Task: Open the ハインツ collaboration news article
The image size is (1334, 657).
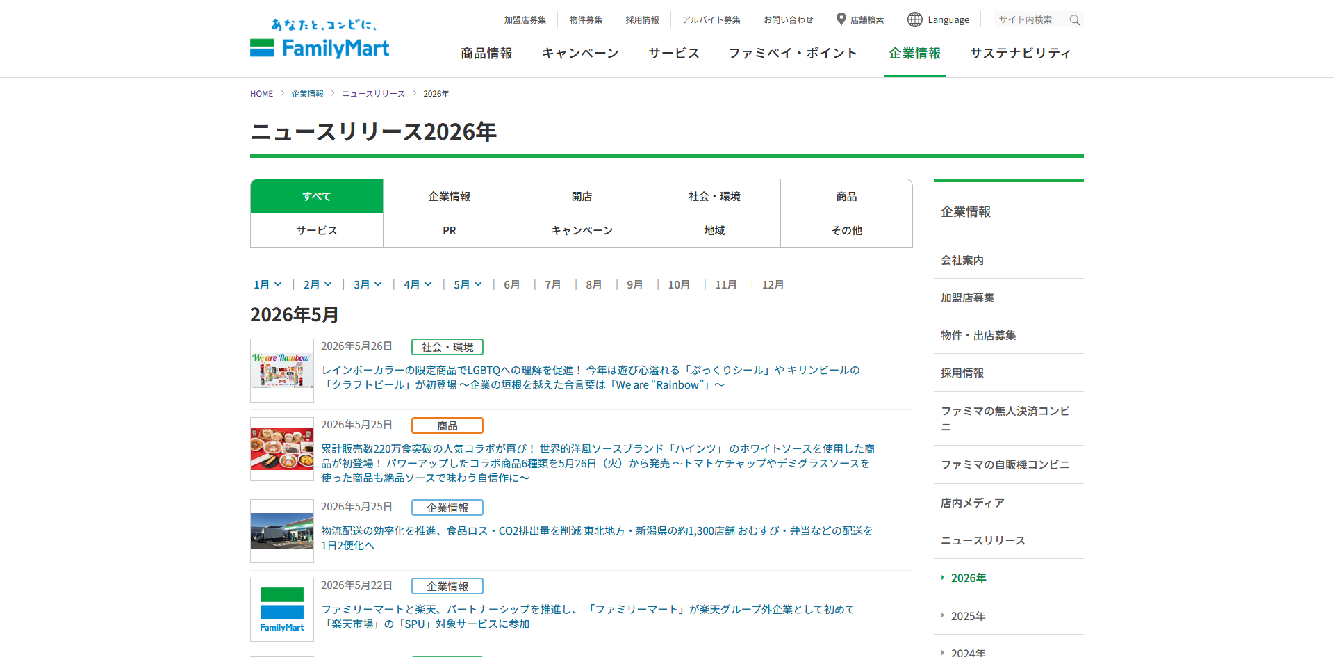Action: (598, 463)
